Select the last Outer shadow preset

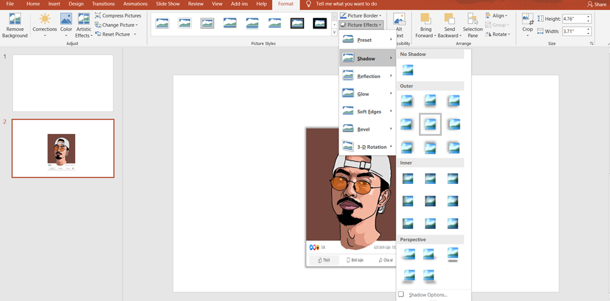point(454,148)
